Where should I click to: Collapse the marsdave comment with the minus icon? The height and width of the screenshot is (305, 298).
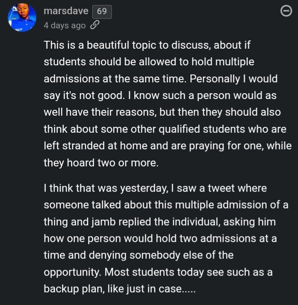286,11
